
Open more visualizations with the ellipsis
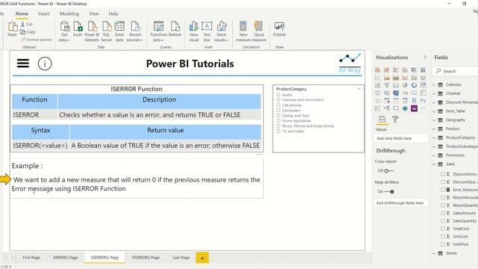(x=423, y=108)
